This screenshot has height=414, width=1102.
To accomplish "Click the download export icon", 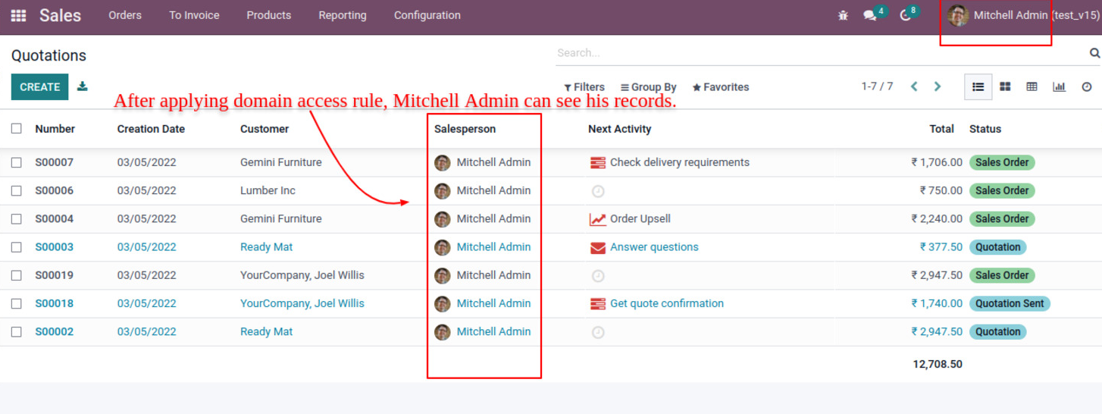I will (83, 86).
